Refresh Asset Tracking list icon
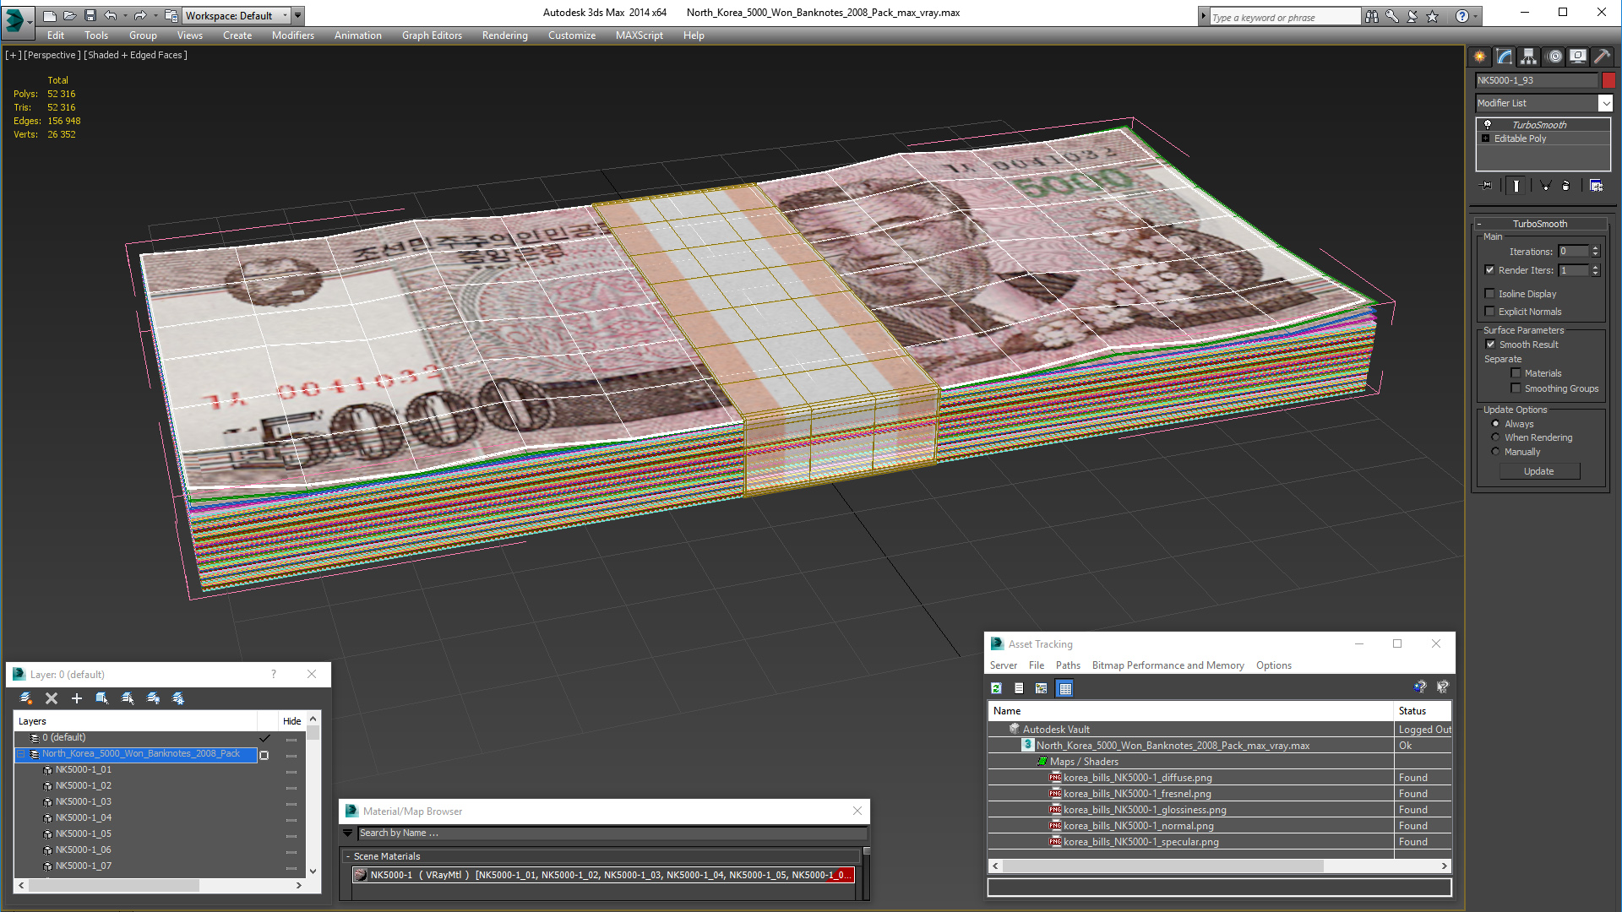The height and width of the screenshot is (912, 1622). click(x=997, y=688)
